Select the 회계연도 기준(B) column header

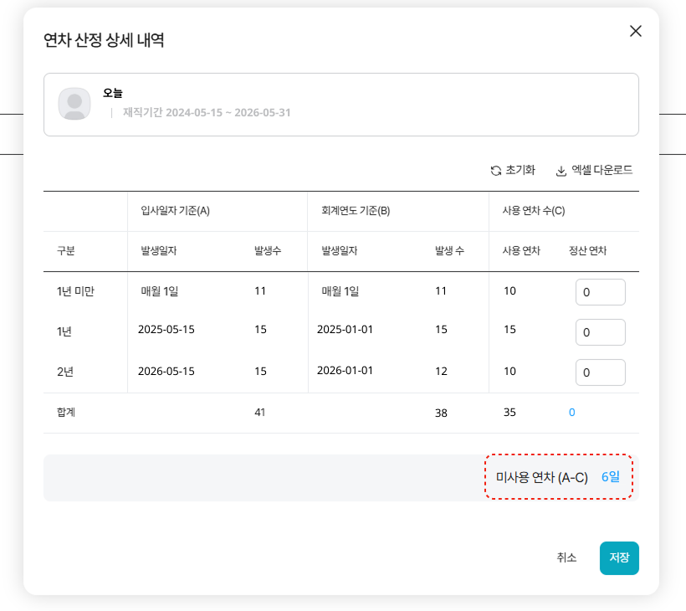pos(356,211)
